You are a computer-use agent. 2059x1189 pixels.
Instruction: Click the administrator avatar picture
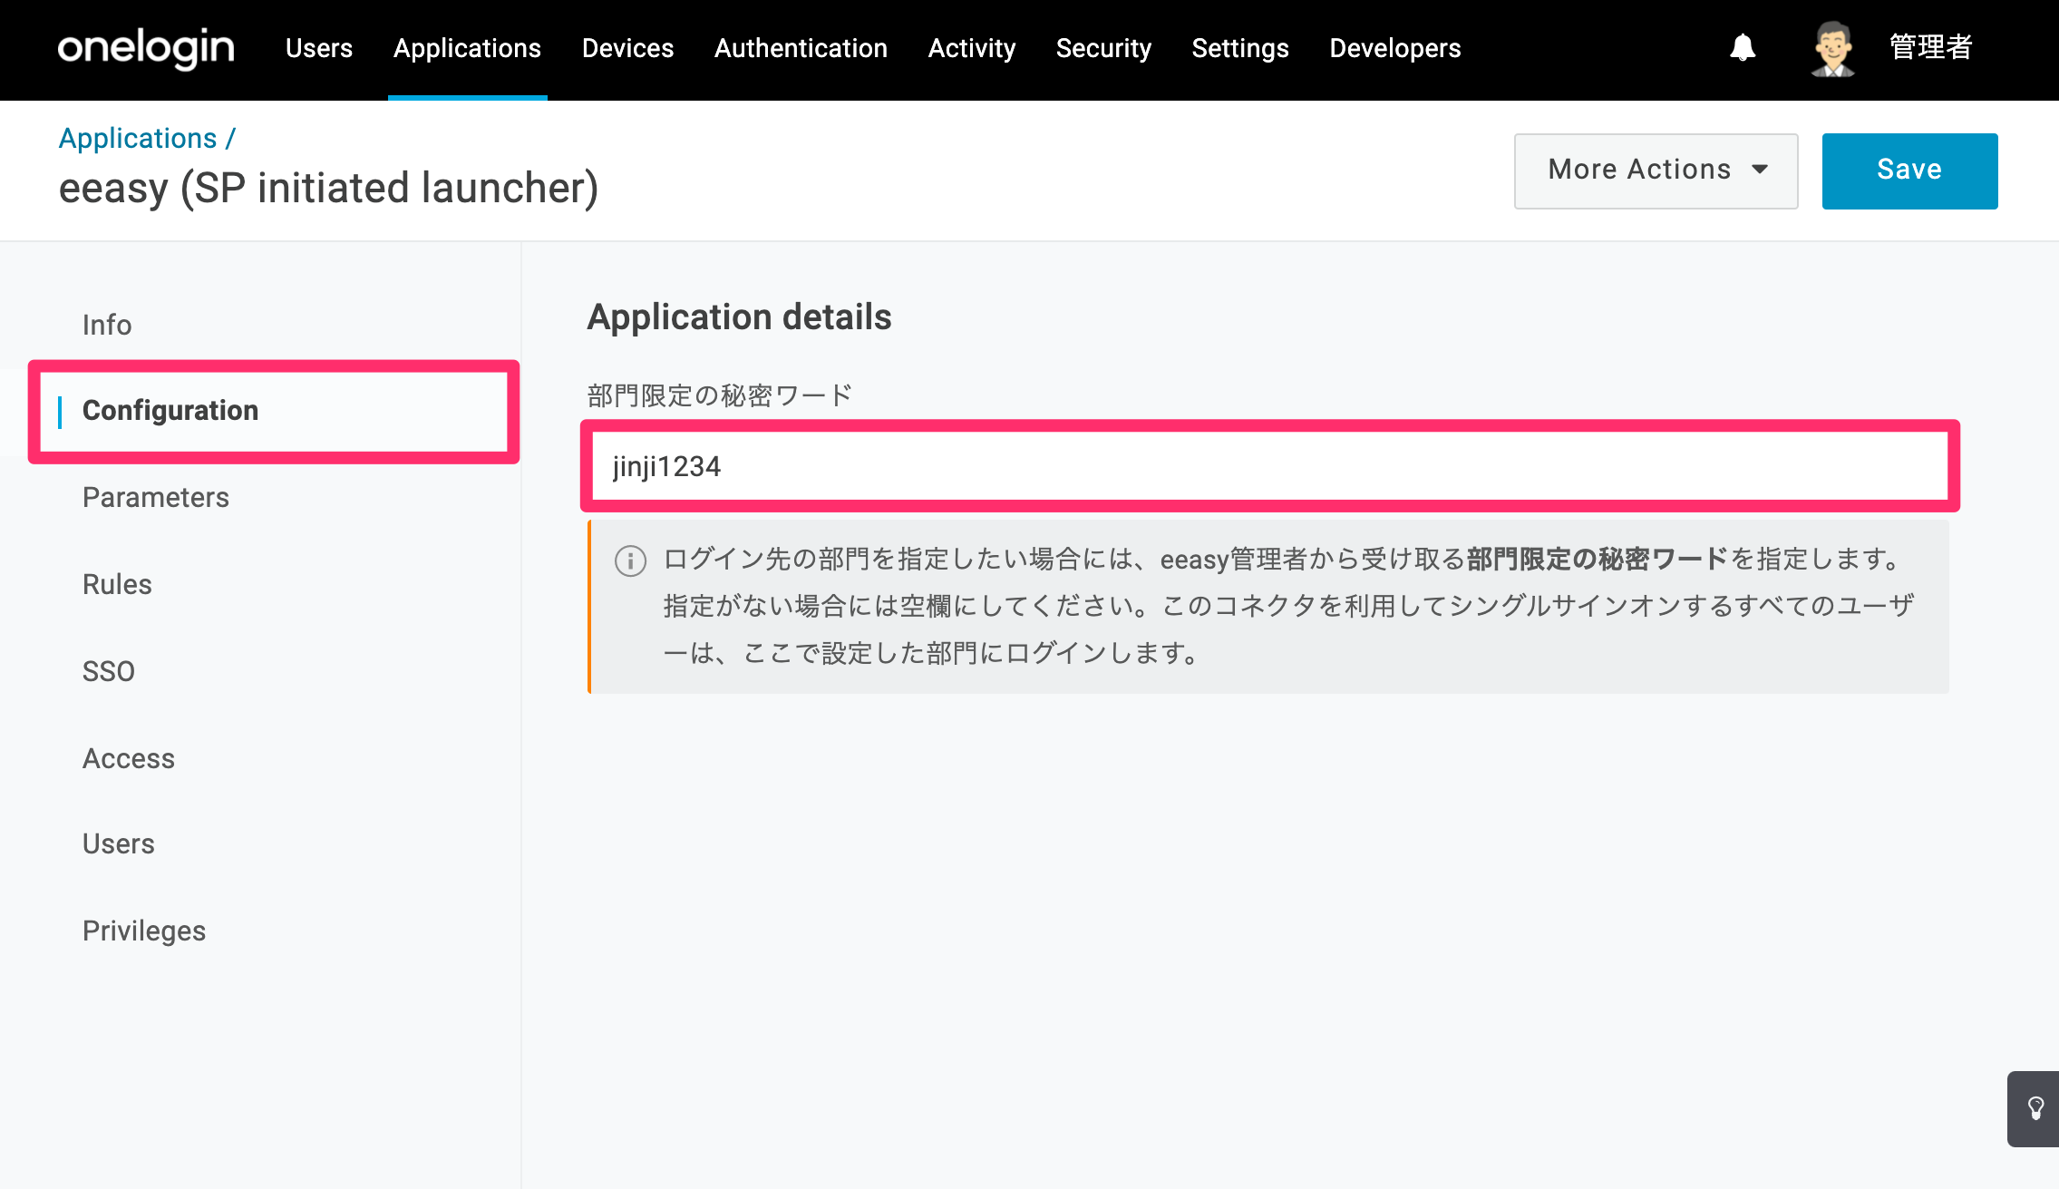(x=1833, y=49)
